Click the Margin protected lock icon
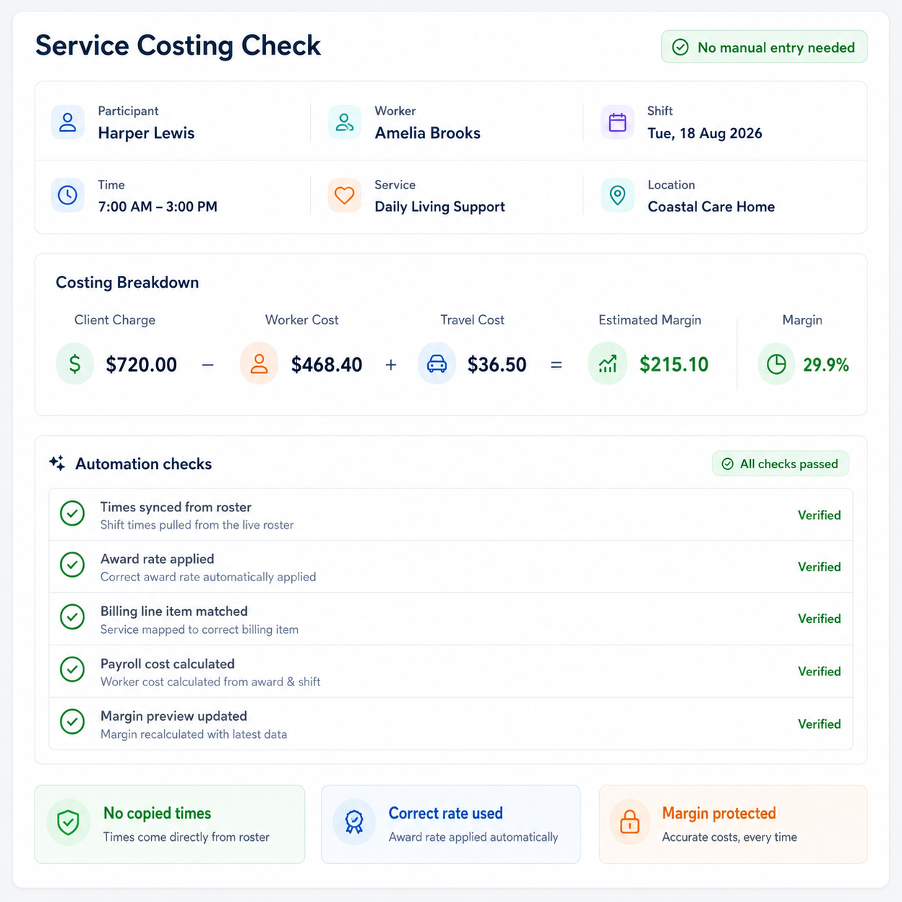This screenshot has width=902, height=902. pos(629,821)
